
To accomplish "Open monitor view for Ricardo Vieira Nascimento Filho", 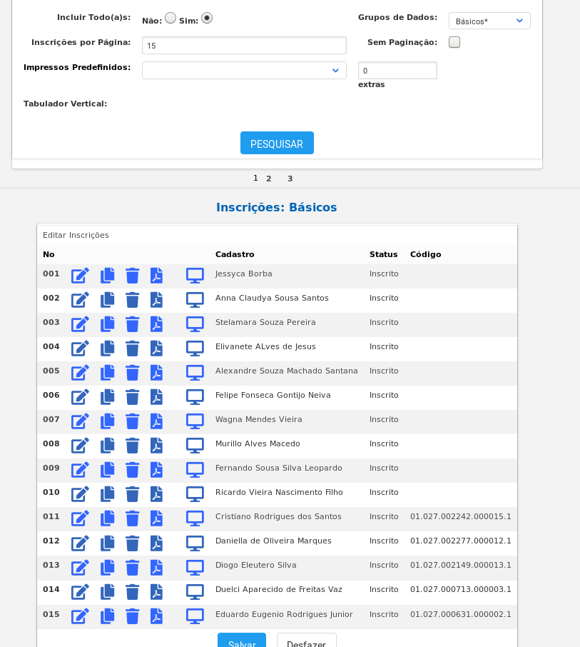I will [x=195, y=494].
